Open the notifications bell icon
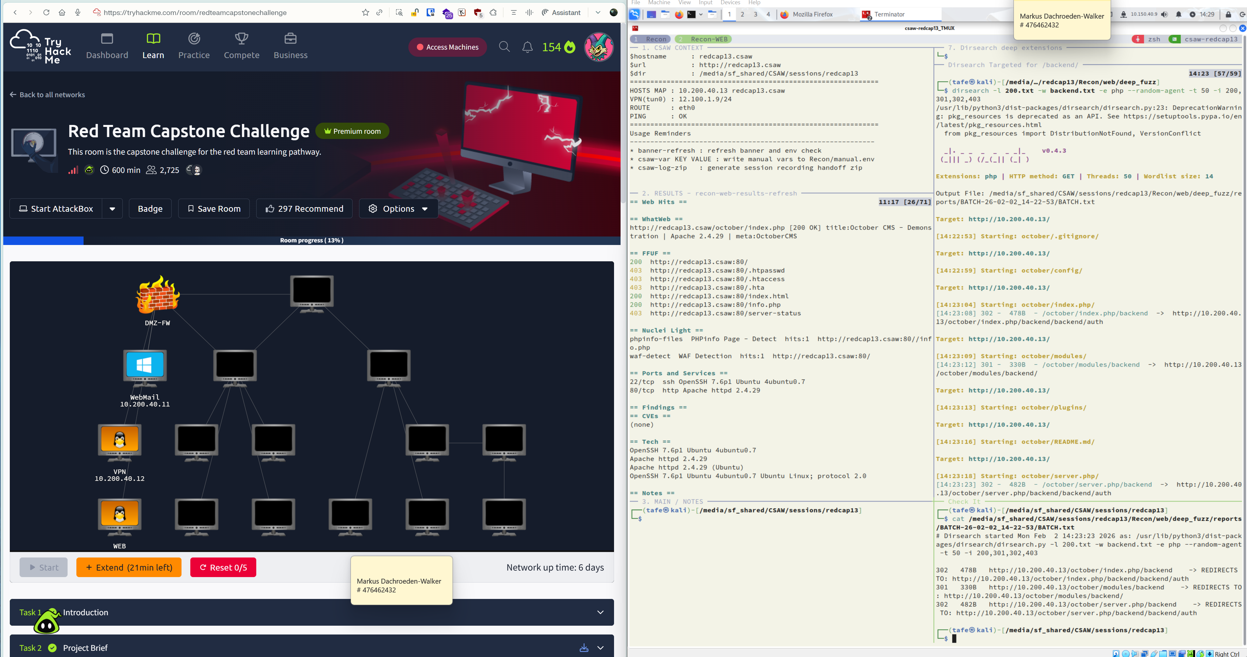 click(x=527, y=47)
